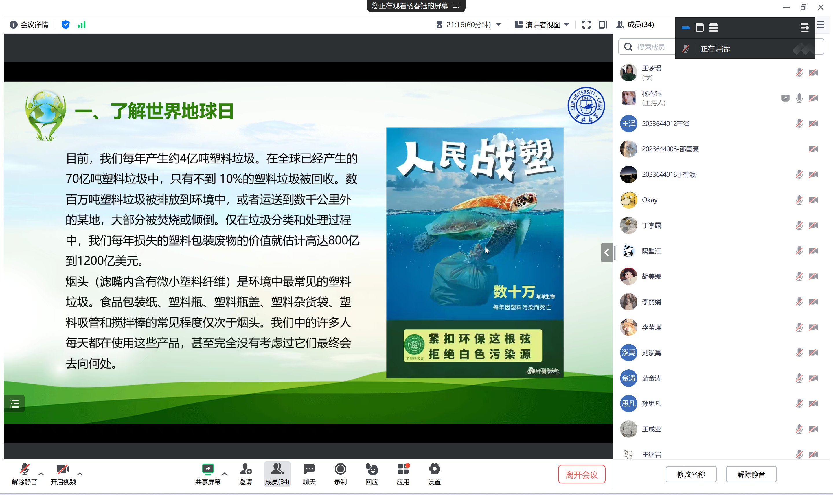Click the shield security icon
833x495 pixels.
tap(66, 25)
